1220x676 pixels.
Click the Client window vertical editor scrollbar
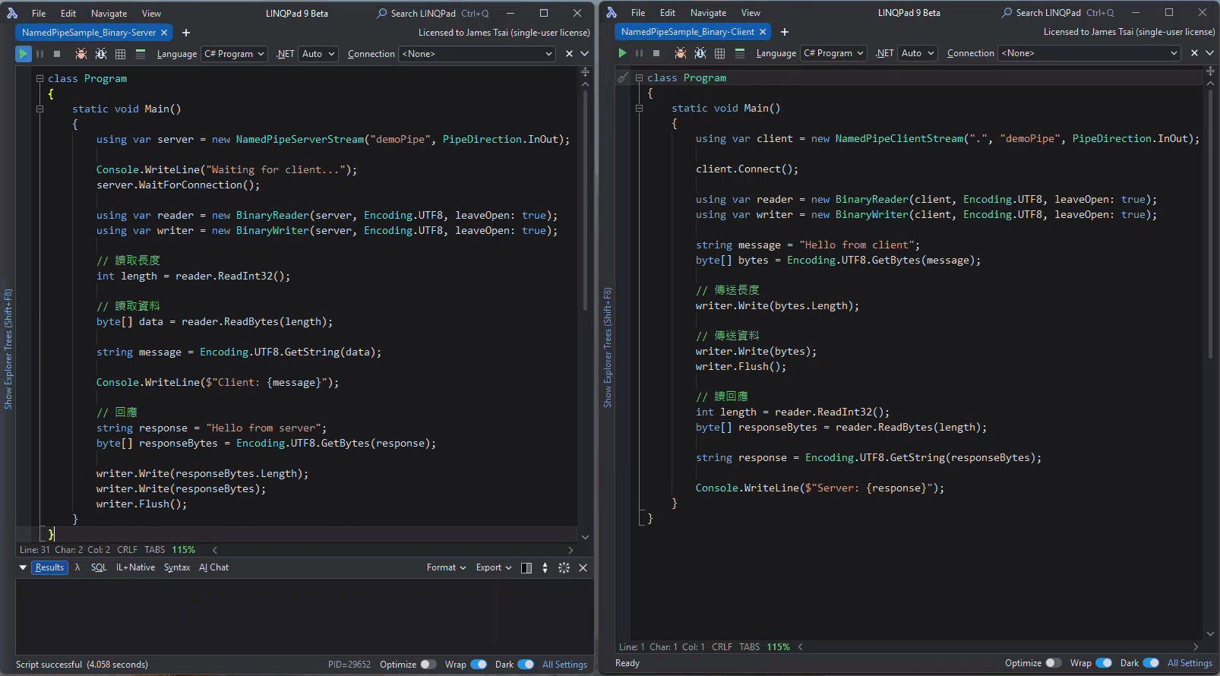pyautogui.click(x=1210, y=228)
